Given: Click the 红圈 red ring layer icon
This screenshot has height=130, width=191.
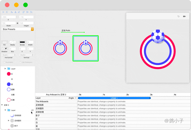Looking at the screenshot, I should pos(9,100).
